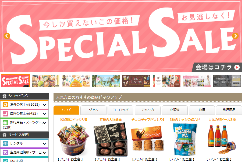
Task: Expand the レンタル service menu
Action: coord(44,144)
